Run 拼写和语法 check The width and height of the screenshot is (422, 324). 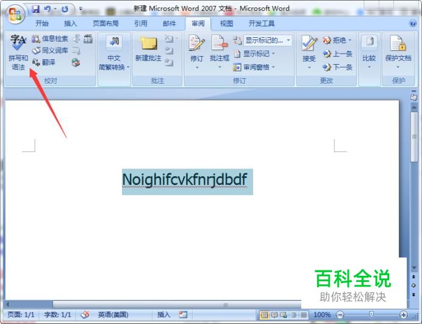(x=18, y=52)
